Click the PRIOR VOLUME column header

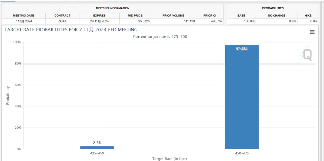click(x=173, y=16)
